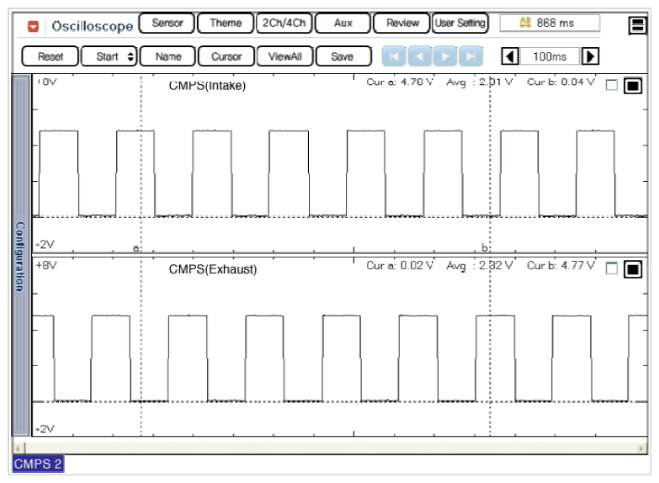The image size is (659, 483).
Task: Jump to first frame playback button
Action: pos(393,57)
